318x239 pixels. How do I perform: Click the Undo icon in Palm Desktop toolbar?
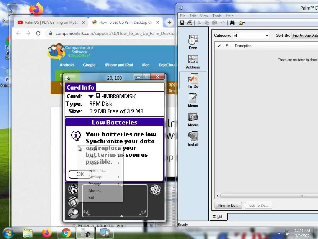(223, 23)
